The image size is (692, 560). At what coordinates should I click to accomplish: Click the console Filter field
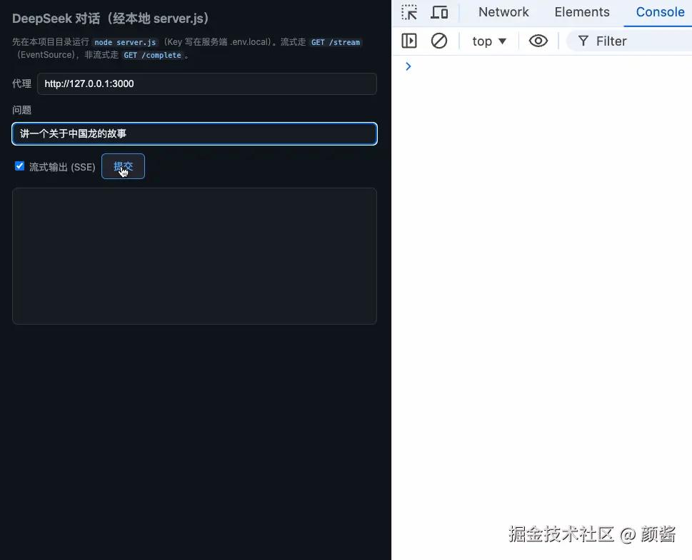(x=629, y=41)
